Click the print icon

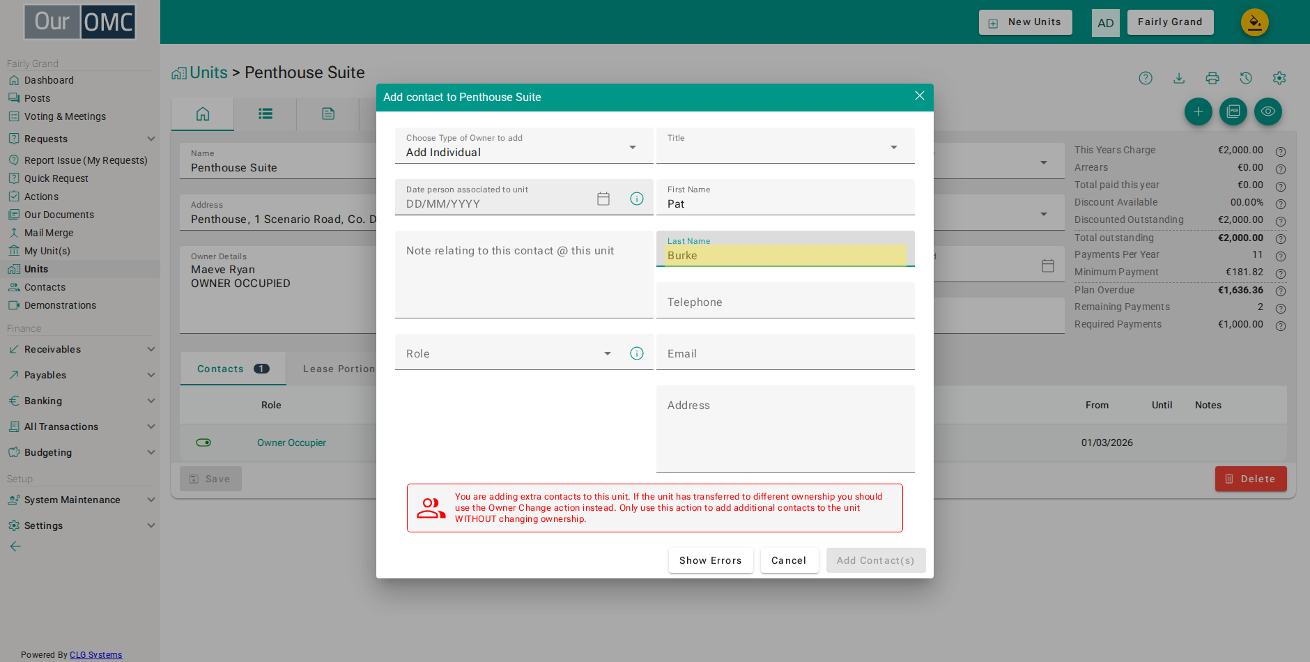1212,78
